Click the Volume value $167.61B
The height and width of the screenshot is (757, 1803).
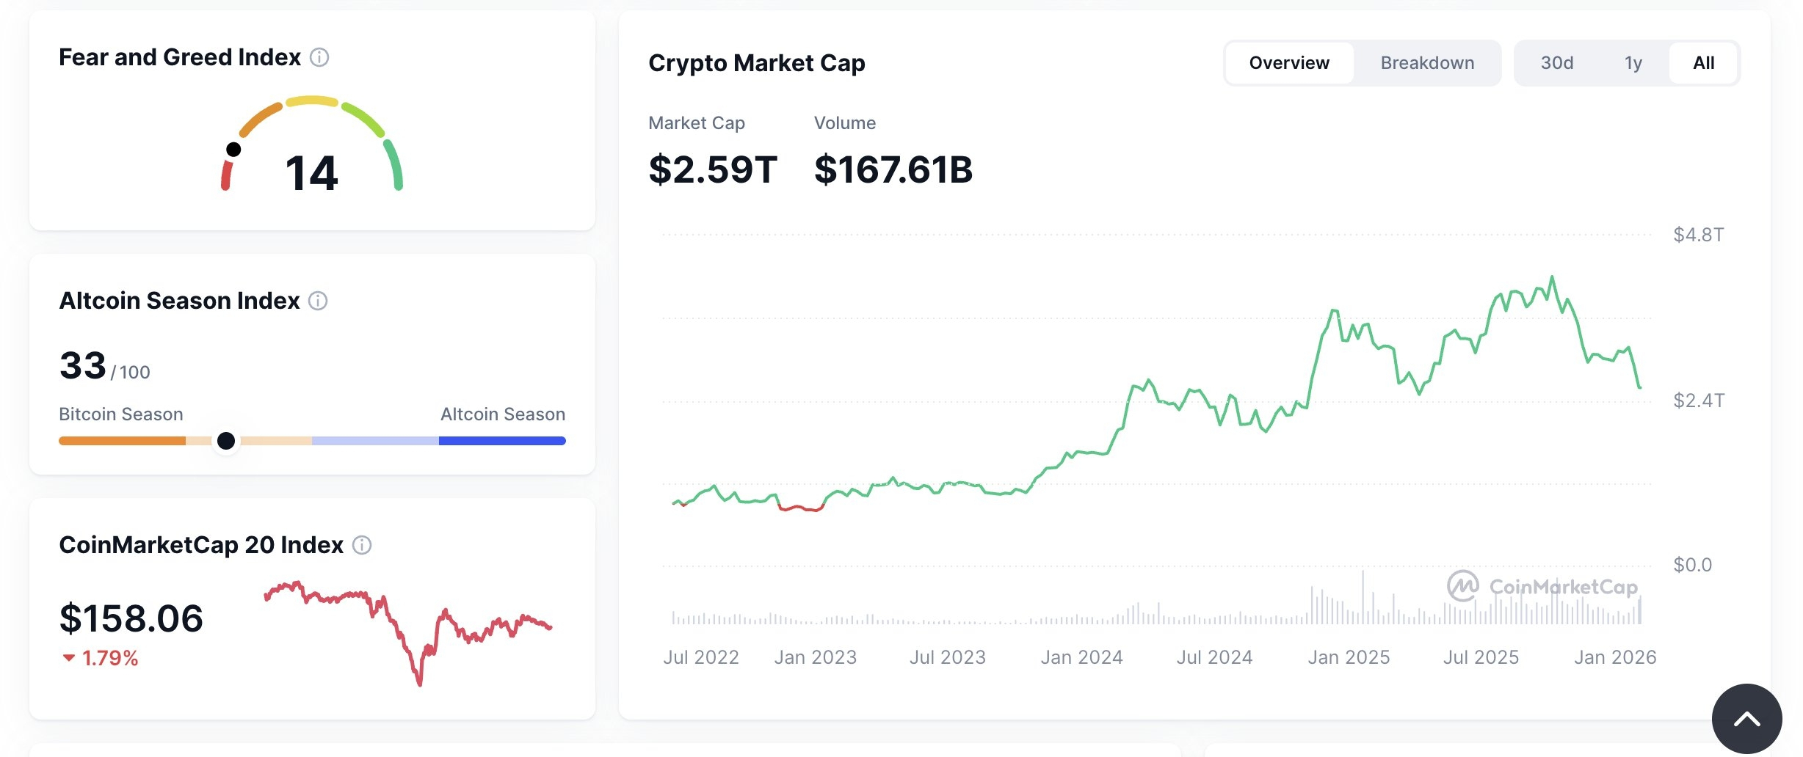(893, 169)
